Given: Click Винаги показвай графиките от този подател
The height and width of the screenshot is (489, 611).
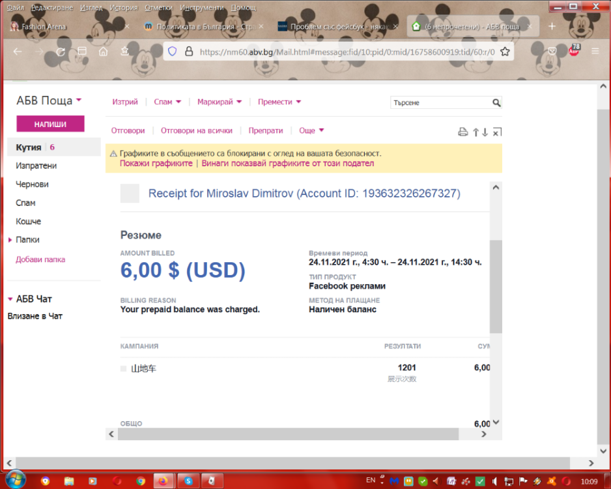Looking at the screenshot, I should pyautogui.click(x=287, y=164).
